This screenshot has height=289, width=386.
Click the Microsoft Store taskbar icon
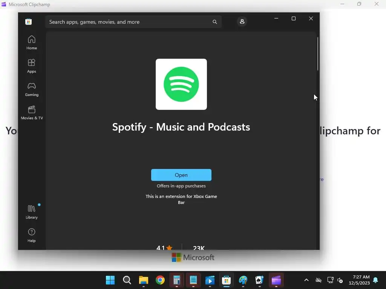point(226,280)
